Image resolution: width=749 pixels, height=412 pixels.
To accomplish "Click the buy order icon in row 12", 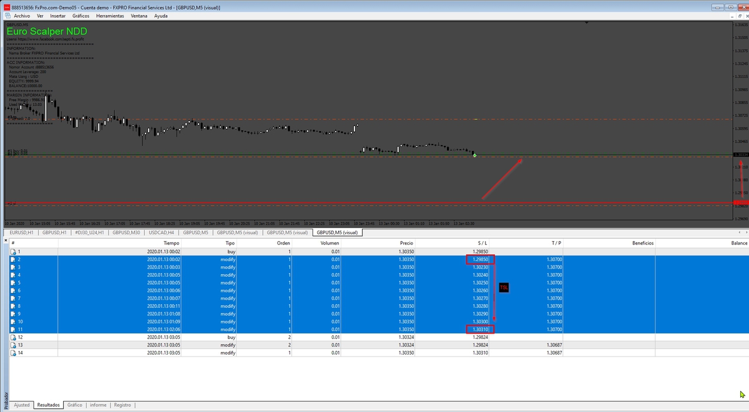I will (x=14, y=337).
